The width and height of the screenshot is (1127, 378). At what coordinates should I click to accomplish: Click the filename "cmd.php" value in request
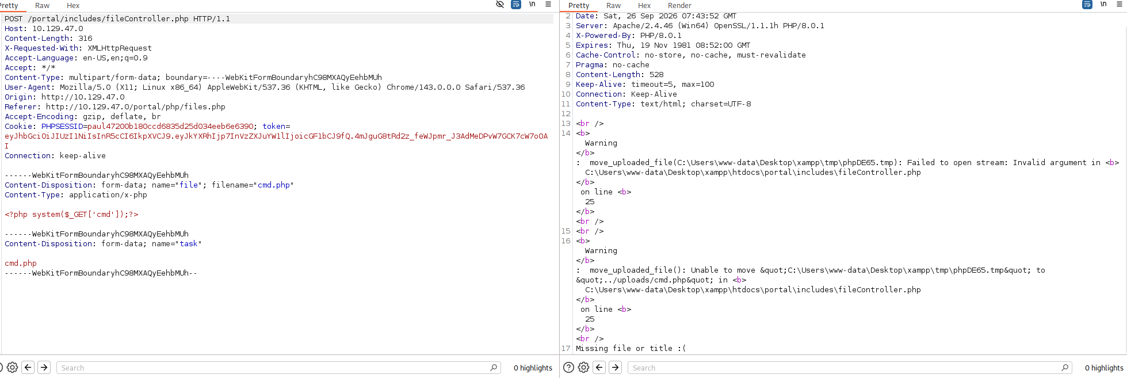coord(274,185)
